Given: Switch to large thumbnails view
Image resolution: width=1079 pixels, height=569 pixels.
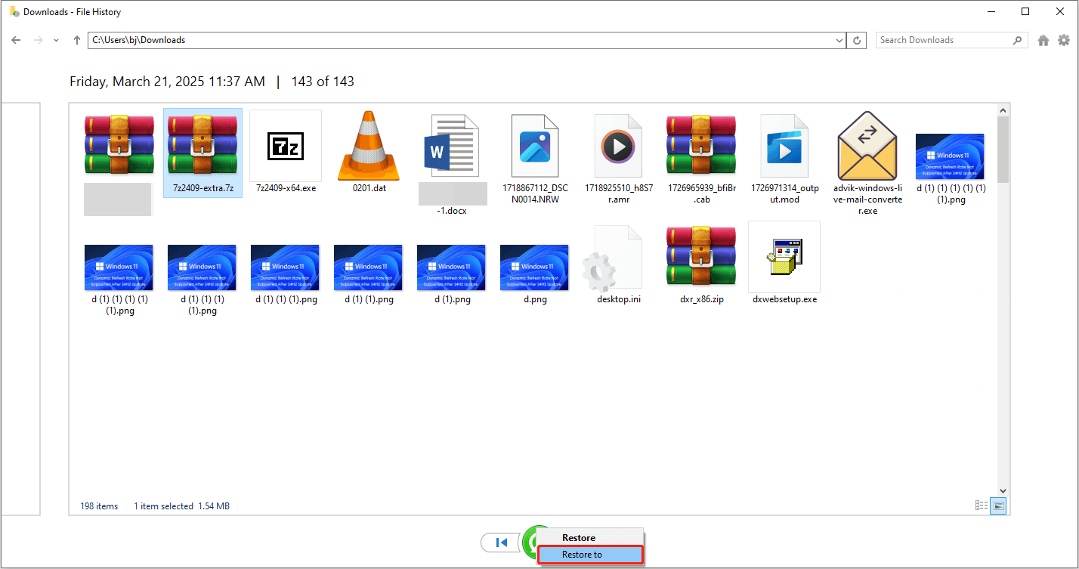Looking at the screenshot, I should tap(997, 506).
